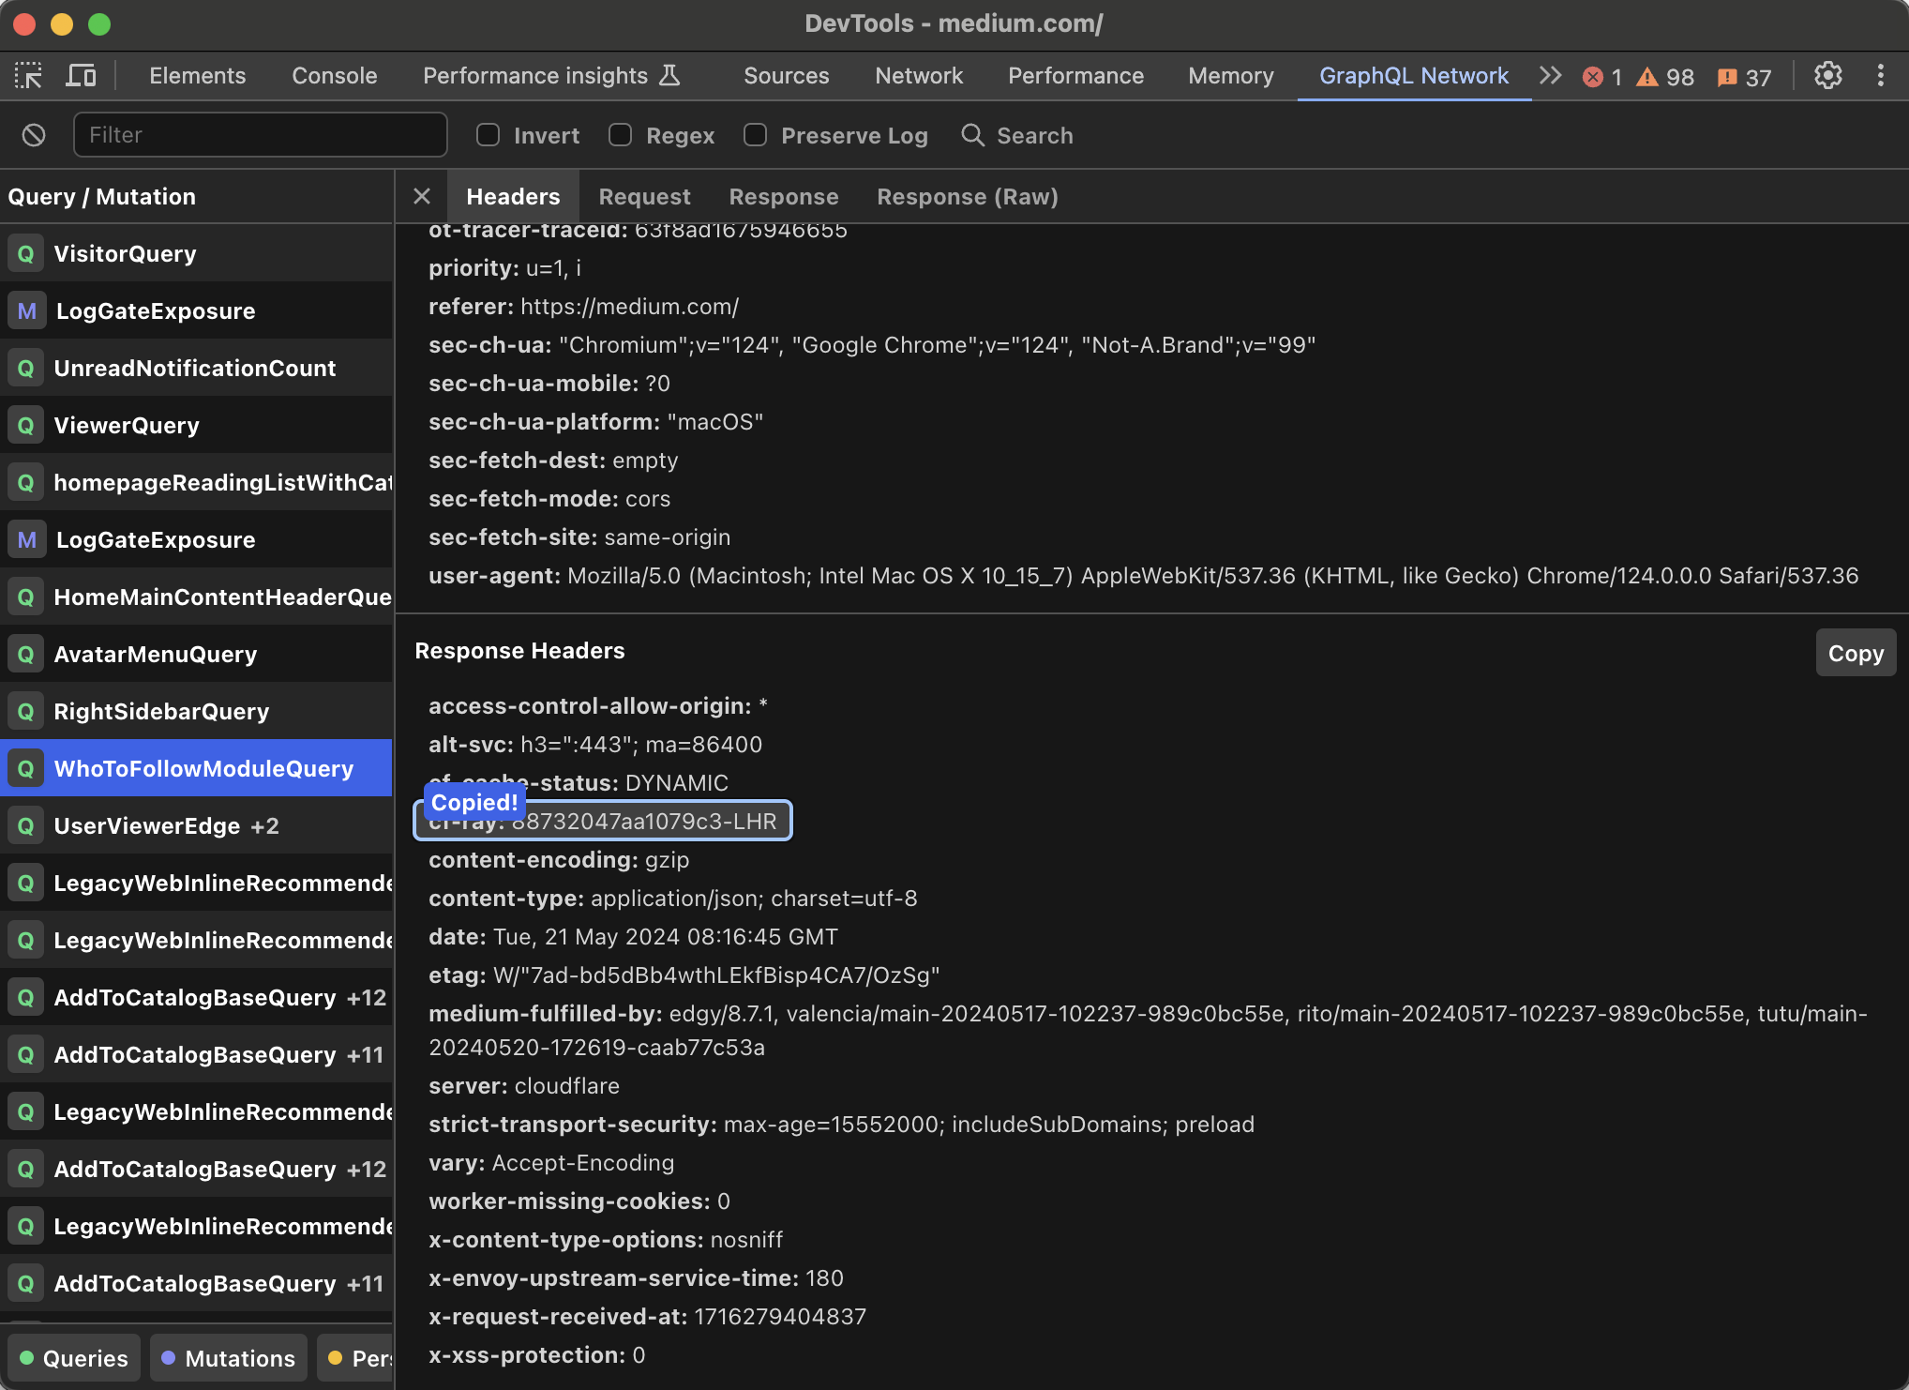Copy the Response Headers
This screenshot has width=1909, height=1390.
(x=1854, y=652)
